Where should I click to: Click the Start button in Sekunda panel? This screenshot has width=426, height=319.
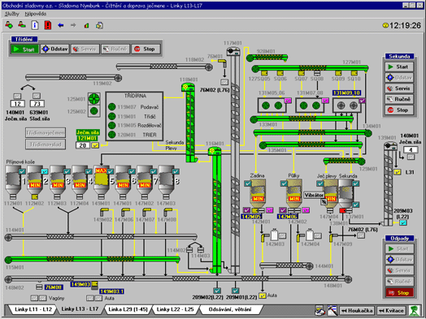point(399,67)
